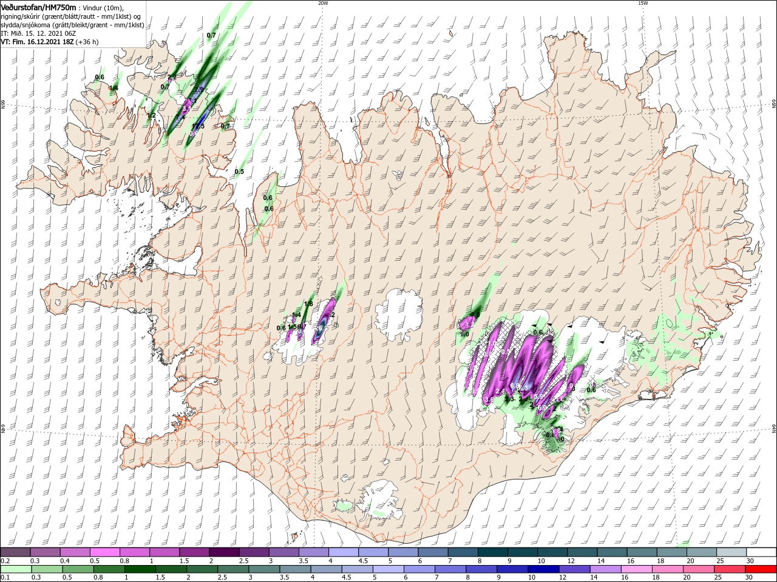
Task: Click the 0.1 label on the bottom scale
Action: pyautogui.click(x=5, y=578)
